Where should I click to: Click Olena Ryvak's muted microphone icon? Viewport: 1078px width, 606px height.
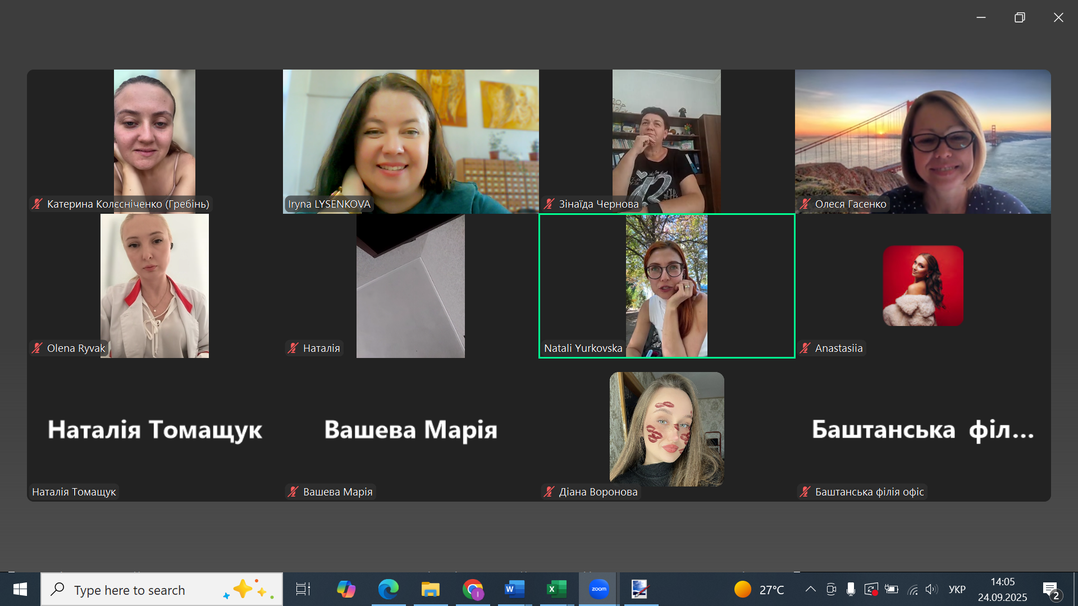tap(37, 348)
